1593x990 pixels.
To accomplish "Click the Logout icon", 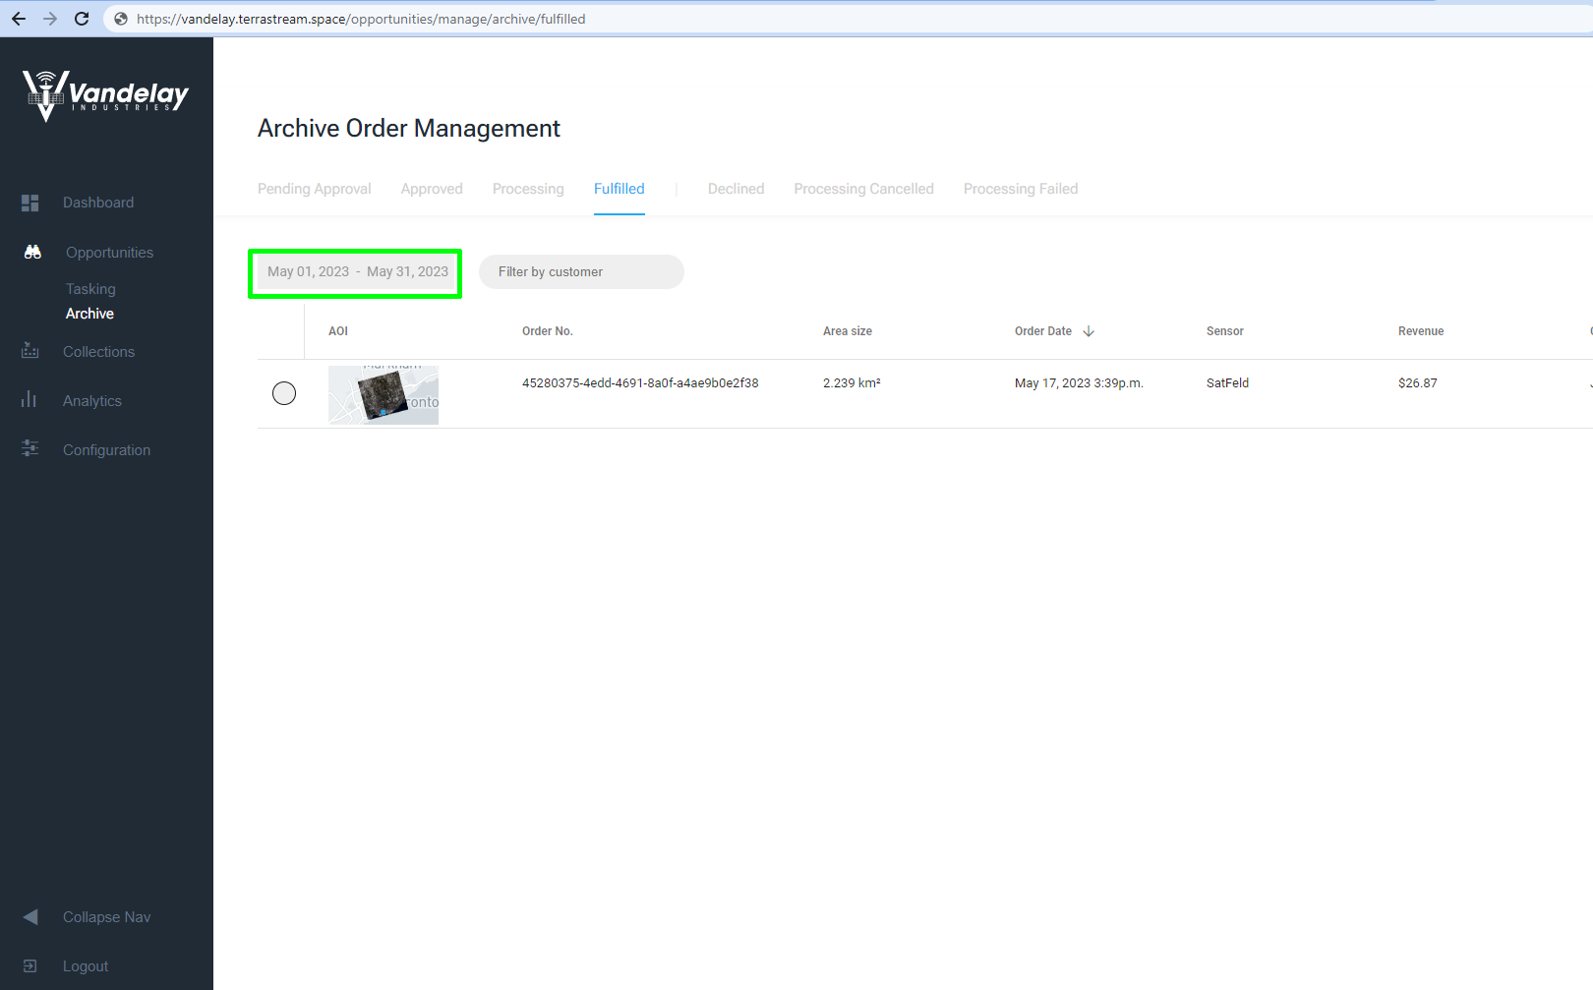I will (29, 965).
